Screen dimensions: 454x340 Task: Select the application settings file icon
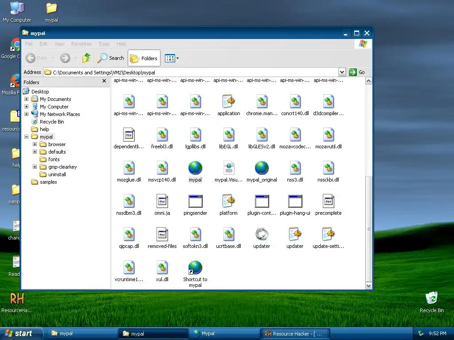point(228,102)
